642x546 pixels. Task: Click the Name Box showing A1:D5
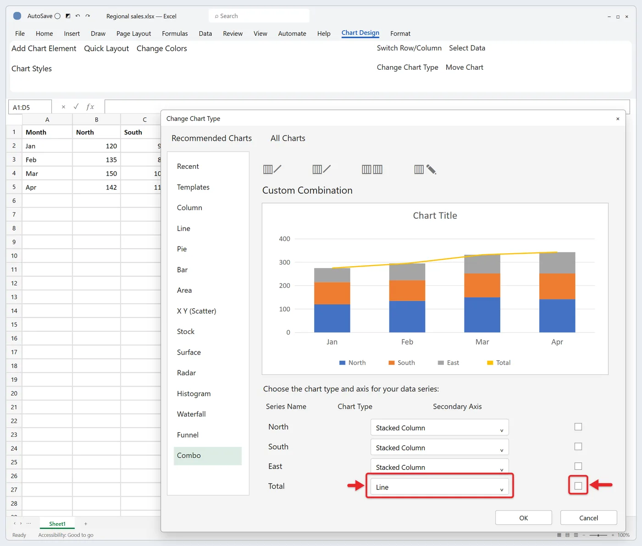[x=30, y=107]
